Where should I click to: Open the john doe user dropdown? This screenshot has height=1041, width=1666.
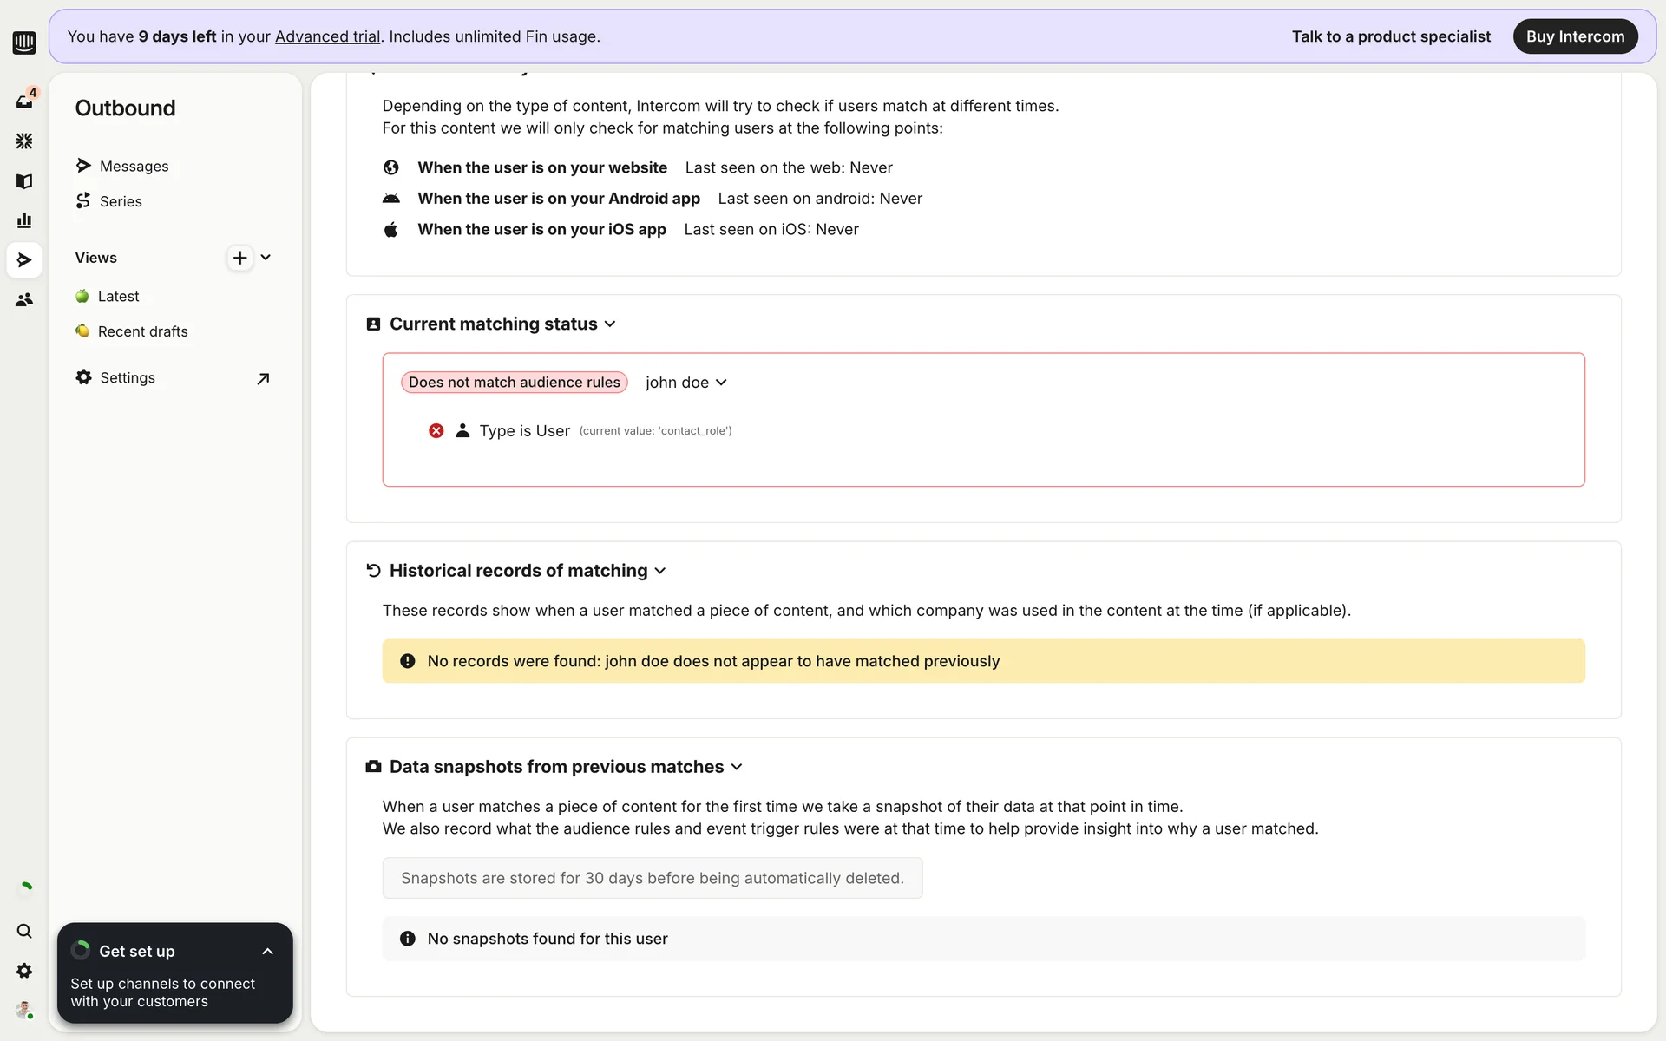coord(685,383)
